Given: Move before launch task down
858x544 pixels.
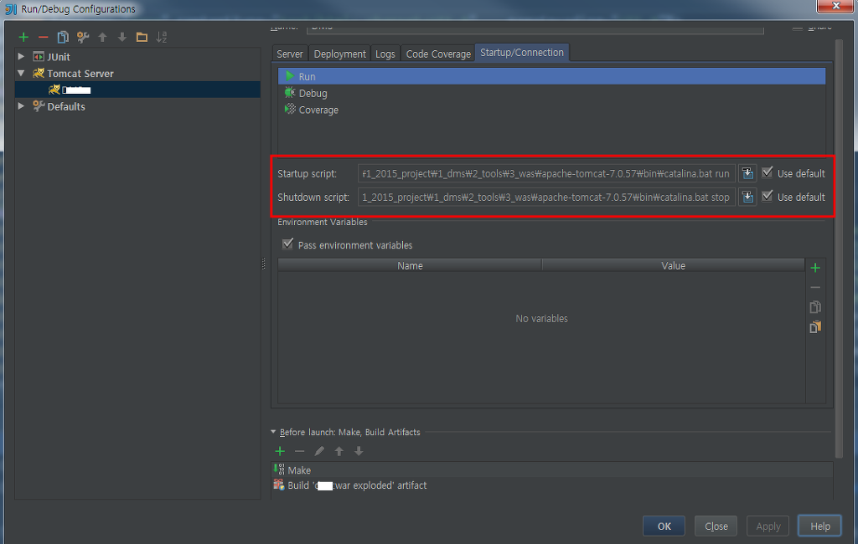Looking at the screenshot, I should [359, 451].
